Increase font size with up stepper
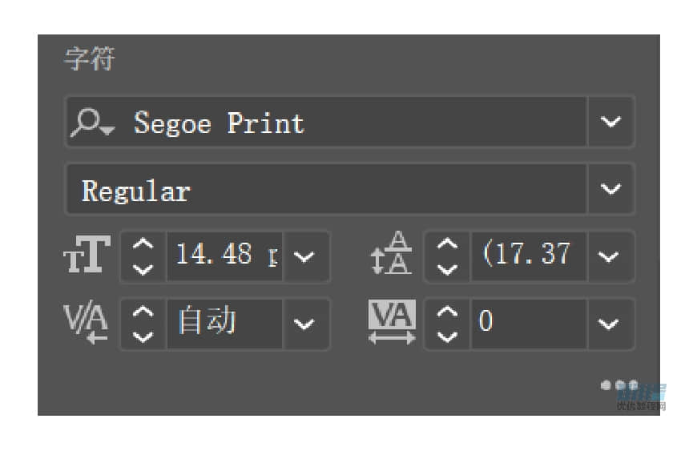The image size is (697, 451). tap(143, 244)
